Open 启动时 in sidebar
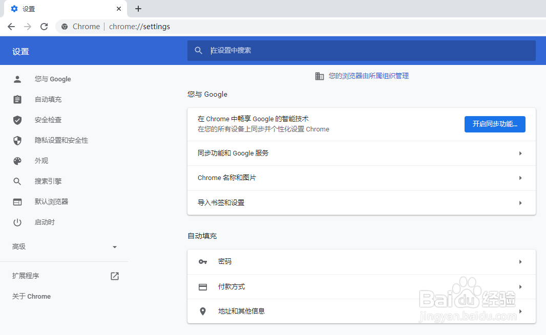546x335 pixels. coord(45,222)
